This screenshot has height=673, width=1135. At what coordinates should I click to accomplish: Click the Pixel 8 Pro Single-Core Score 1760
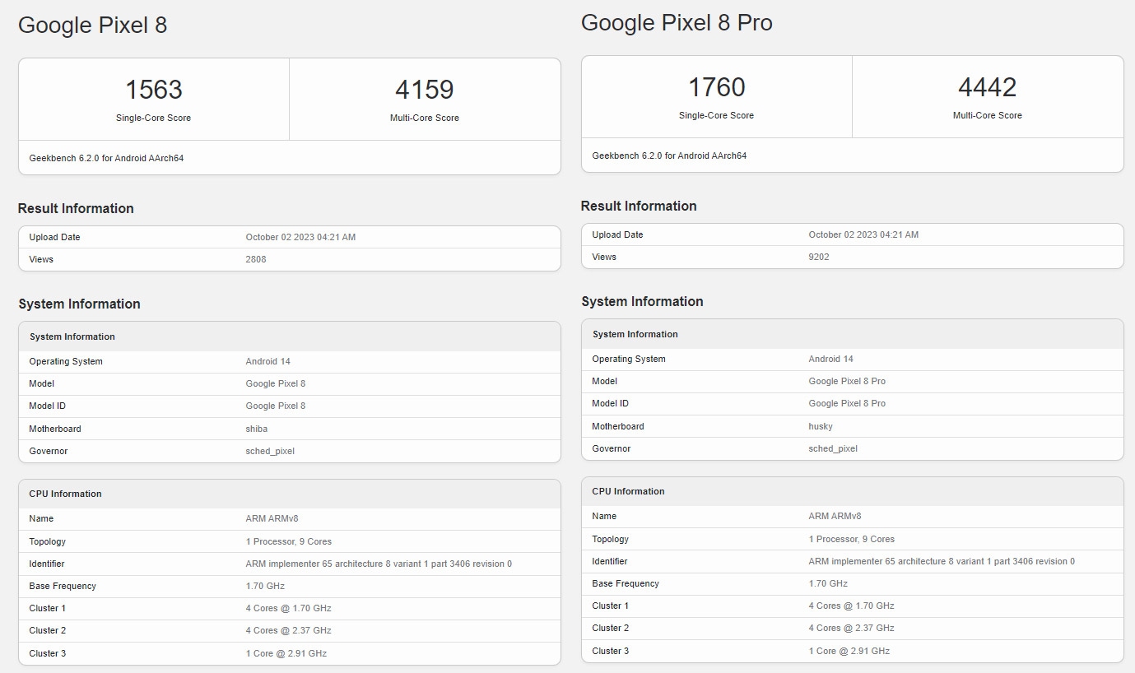716,86
